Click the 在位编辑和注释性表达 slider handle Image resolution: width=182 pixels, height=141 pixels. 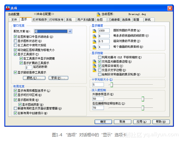coord(143,108)
